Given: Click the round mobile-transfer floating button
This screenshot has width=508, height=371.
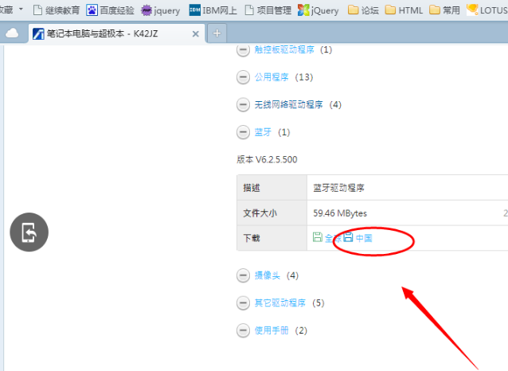Looking at the screenshot, I should 29,232.
